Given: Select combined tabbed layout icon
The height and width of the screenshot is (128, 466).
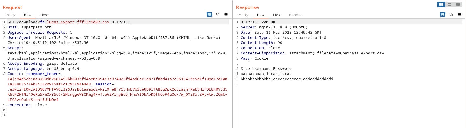Looking at the screenshot, I should coord(458,4).
